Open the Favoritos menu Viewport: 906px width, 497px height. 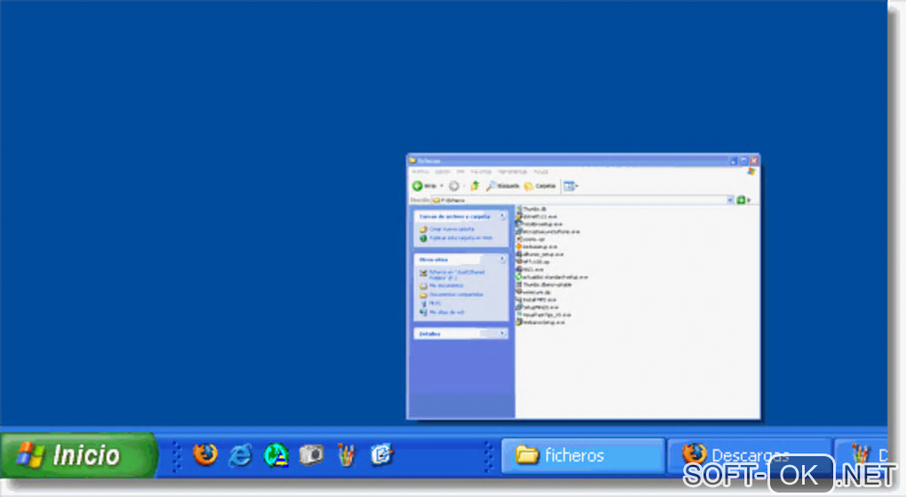click(481, 172)
